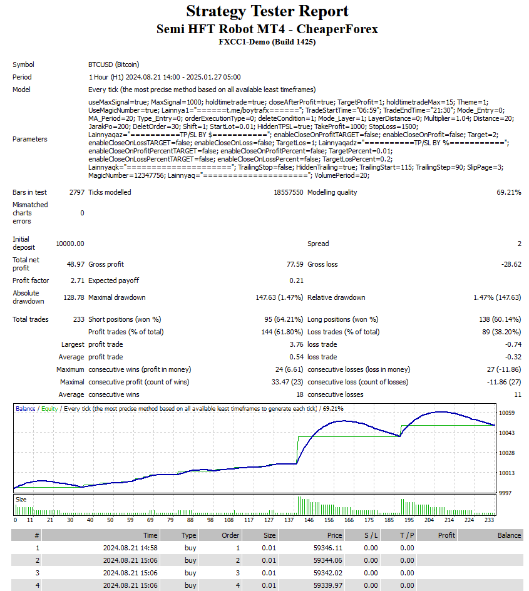Click the "Model" row label

pyautogui.click(x=21, y=90)
